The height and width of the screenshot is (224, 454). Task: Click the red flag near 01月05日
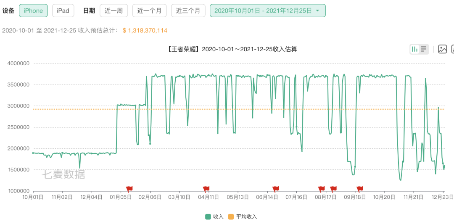click(x=129, y=189)
